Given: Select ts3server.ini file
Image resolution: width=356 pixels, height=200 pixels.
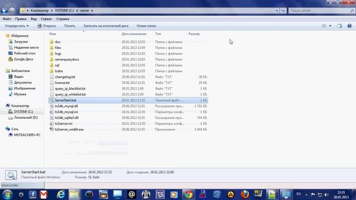Looking at the screenshot, I should (x=63, y=123).
